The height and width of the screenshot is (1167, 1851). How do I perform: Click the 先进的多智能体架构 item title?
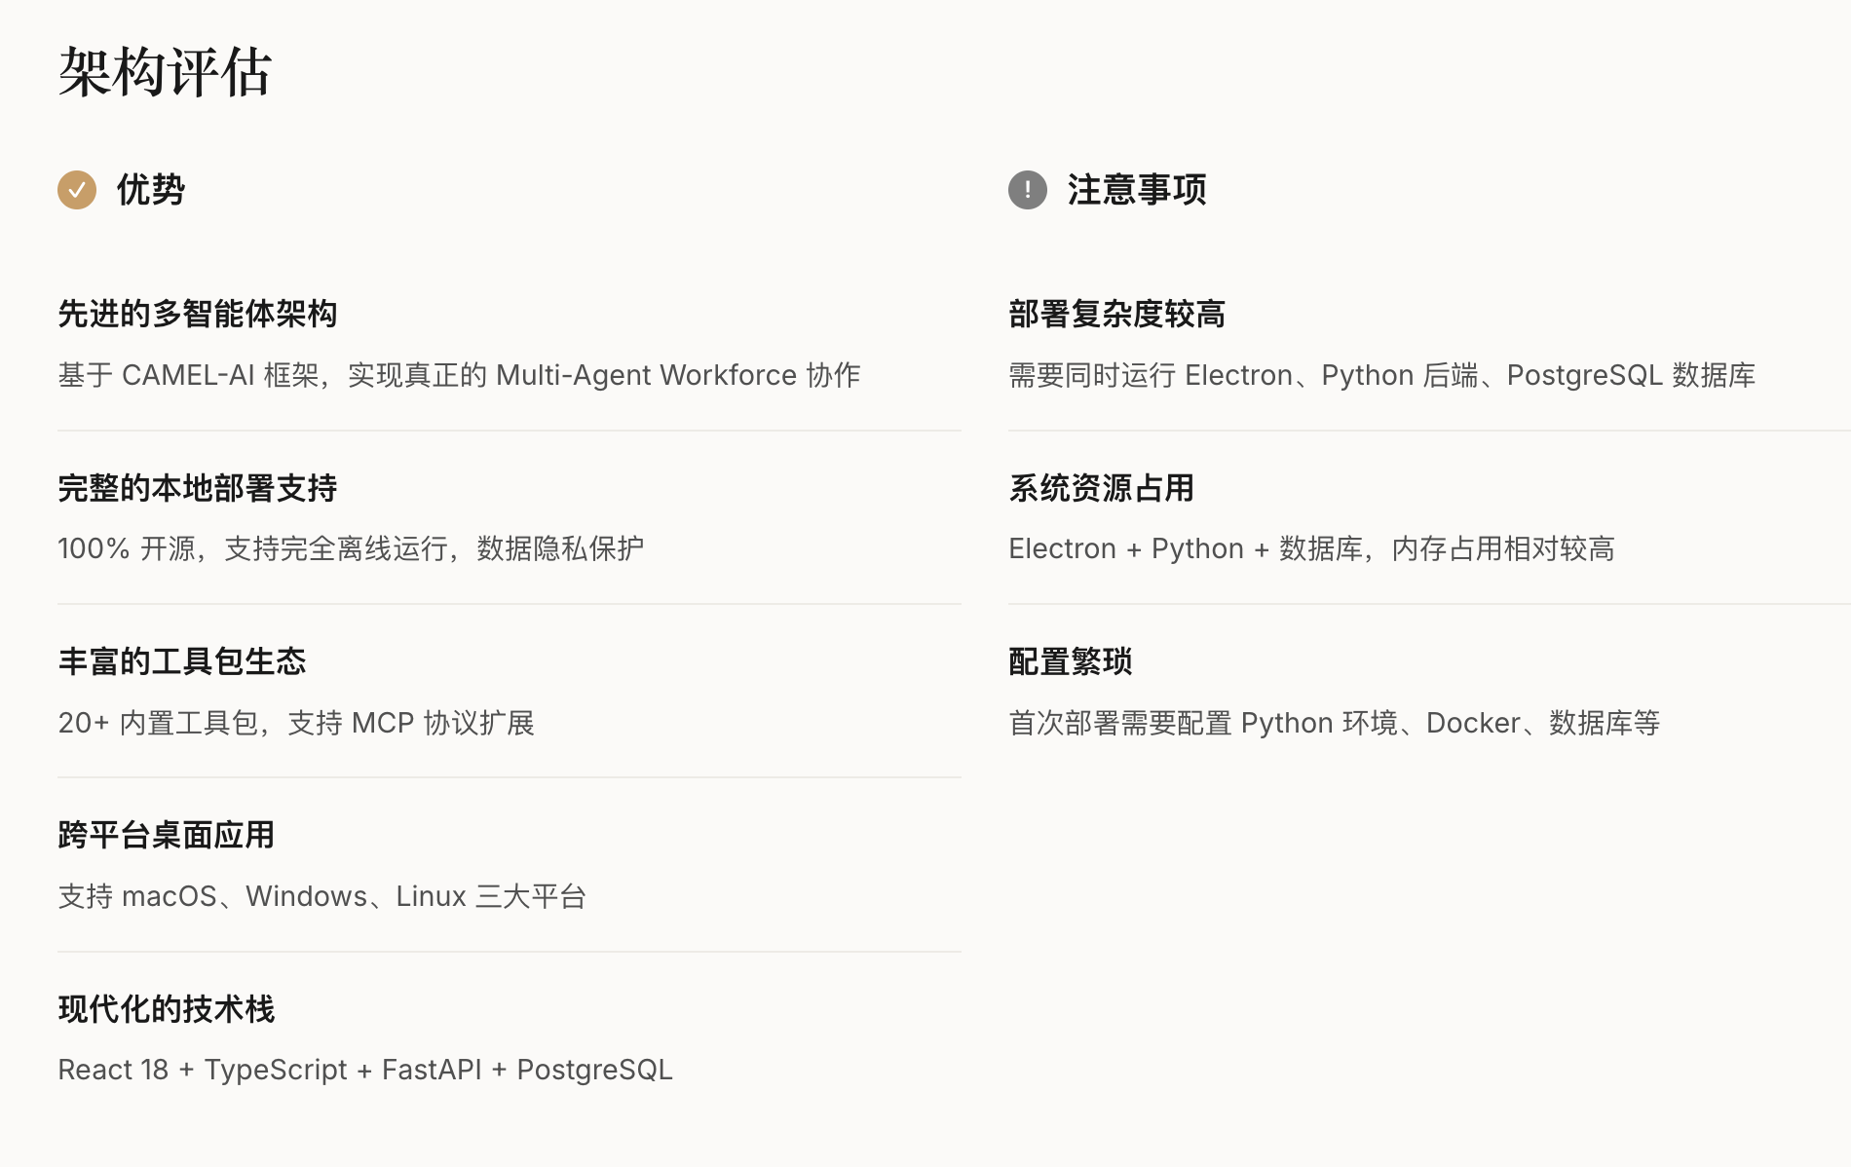click(198, 314)
